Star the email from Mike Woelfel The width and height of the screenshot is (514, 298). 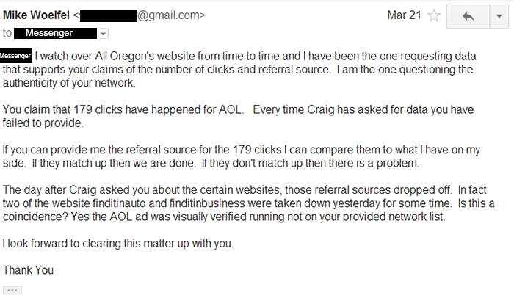tap(434, 15)
